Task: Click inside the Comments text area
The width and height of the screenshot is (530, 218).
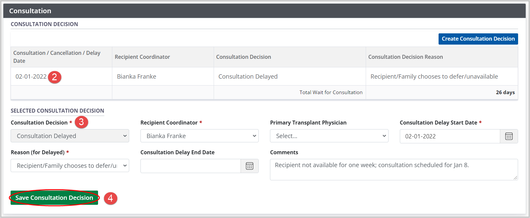Action: (x=394, y=169)
